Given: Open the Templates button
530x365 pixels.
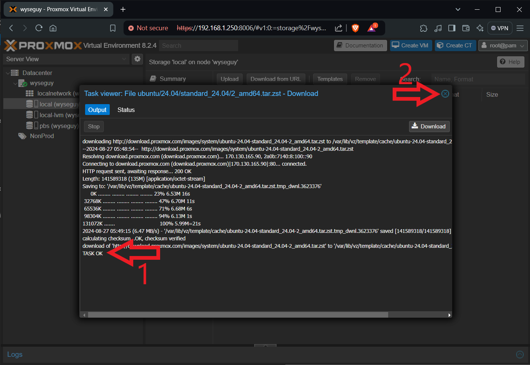Looking at the screenshot, I should pyautogui.click(x=330, y=79).
